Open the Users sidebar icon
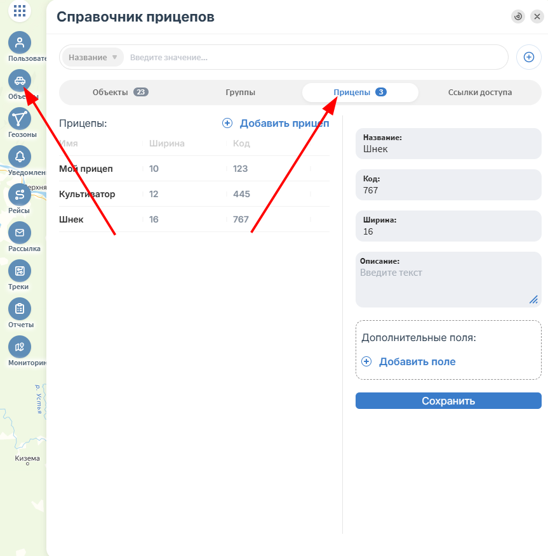This screenshot has width=548, height=556. point(20,42)
